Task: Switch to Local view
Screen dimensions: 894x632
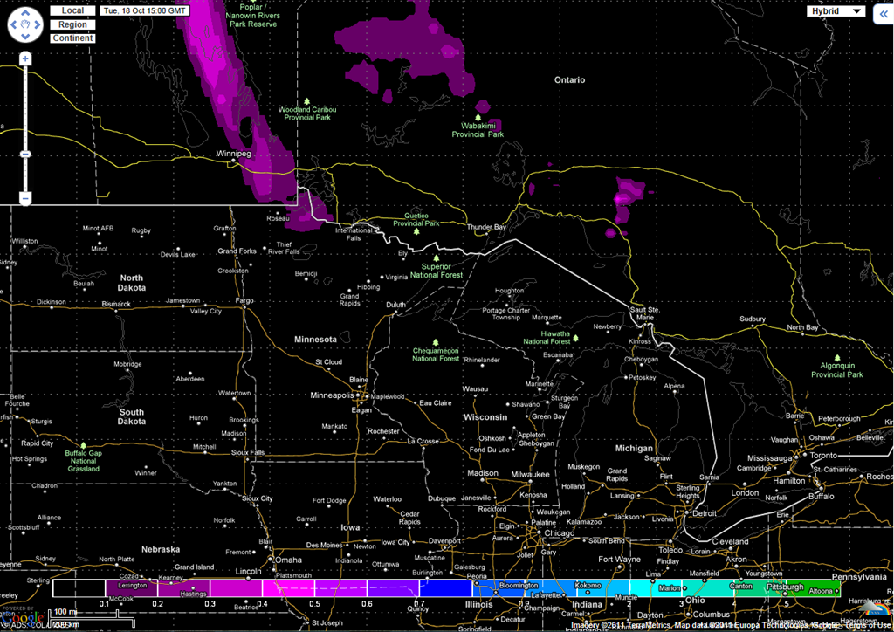Action: tap(72, 10)
